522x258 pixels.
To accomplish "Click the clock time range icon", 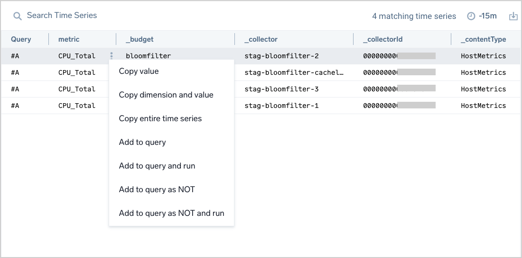I will point(471,16).
